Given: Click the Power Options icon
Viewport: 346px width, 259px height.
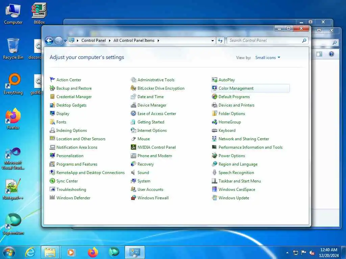Looking at the screenshot, I should point(214,155).
